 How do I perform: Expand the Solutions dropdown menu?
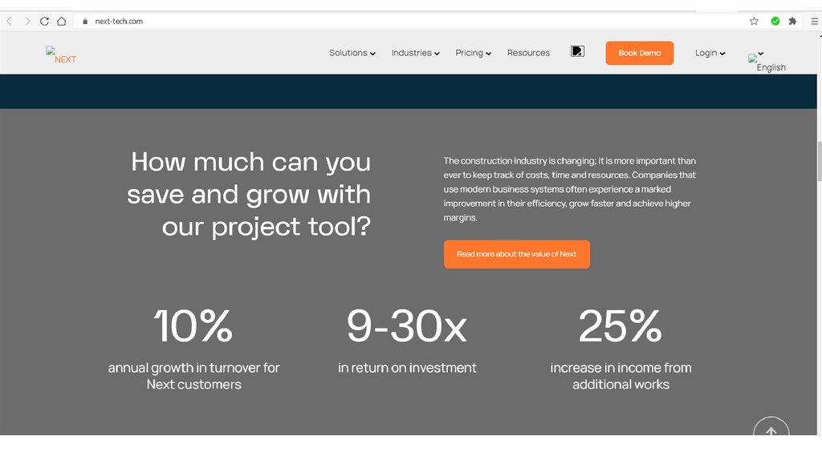pyautogui.click(x=352, y=53)
